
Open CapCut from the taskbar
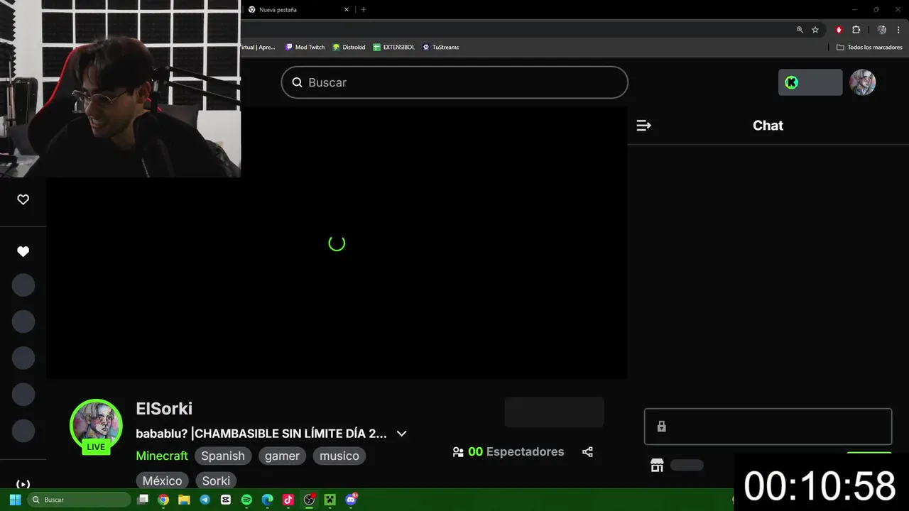click(226, 500)
